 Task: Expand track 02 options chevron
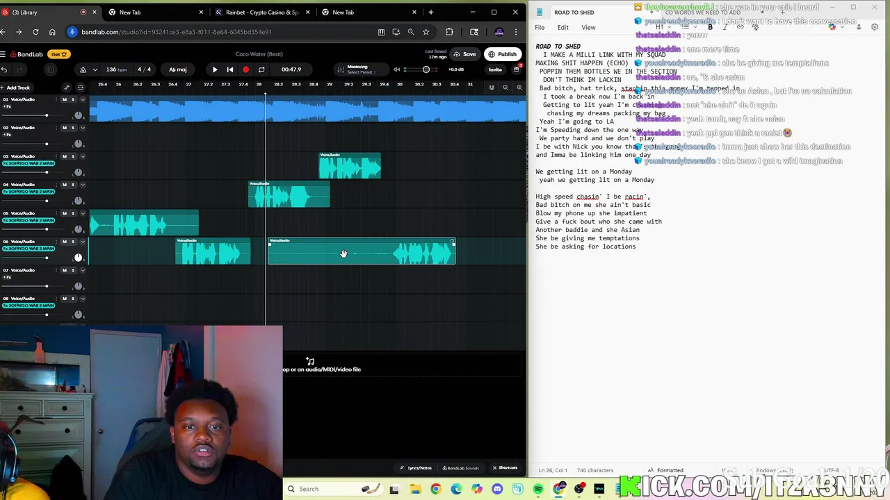click(x=82, y=128)
